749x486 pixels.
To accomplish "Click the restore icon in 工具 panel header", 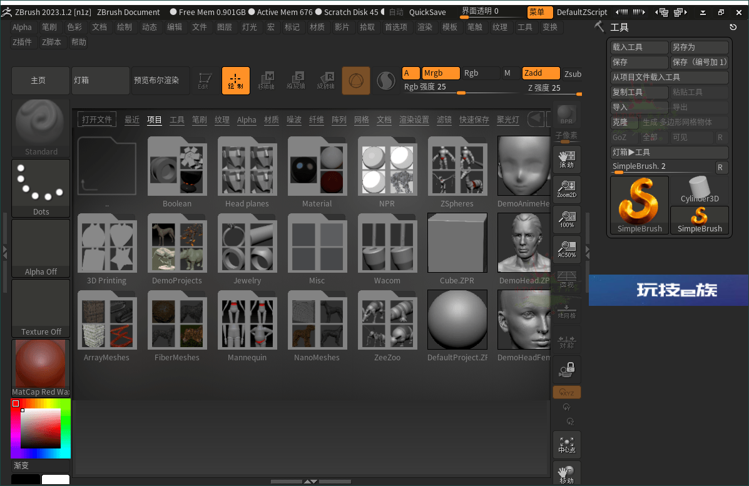I will (733, 28).
